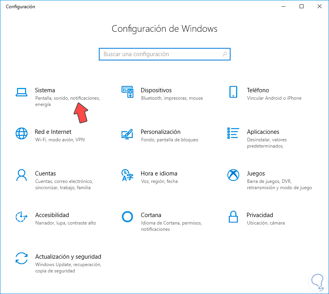329x294 pixels.
Task: Maximize the Configuración window
Action: point(302,6)
